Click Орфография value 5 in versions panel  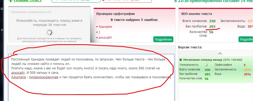(x=245, y=65)
